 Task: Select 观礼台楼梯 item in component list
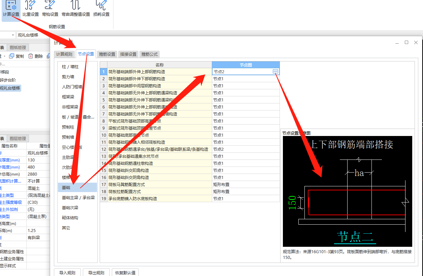tap(10, 88)
